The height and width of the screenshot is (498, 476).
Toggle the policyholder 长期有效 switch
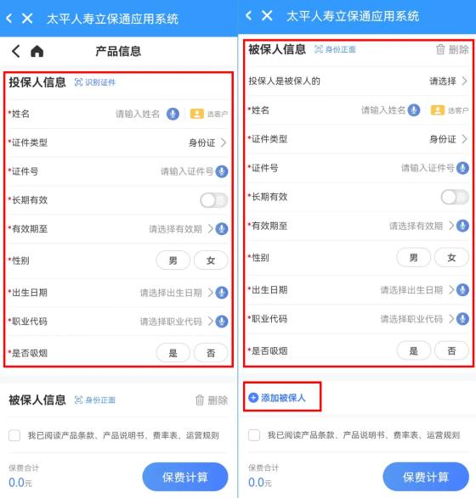(214, 200)
